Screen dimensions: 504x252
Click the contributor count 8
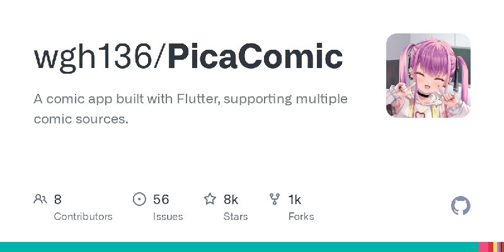pos(58,200)
